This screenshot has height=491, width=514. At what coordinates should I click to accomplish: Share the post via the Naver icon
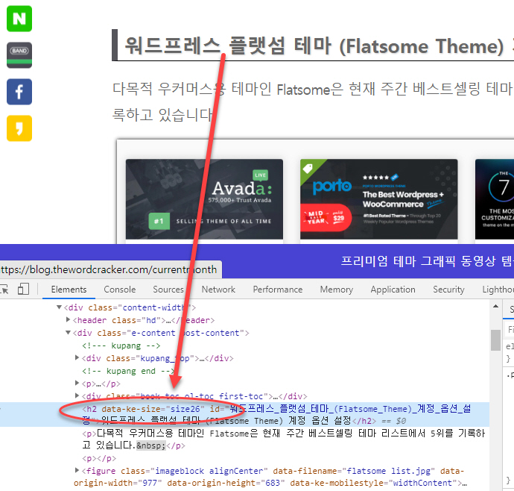(19, 19)
